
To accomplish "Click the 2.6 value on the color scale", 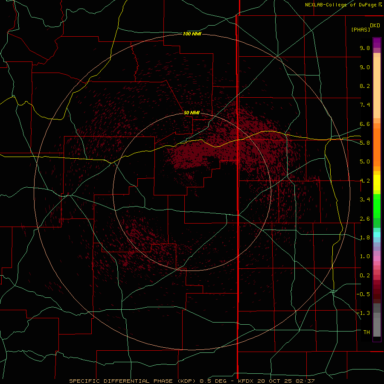I will [365, 219].
